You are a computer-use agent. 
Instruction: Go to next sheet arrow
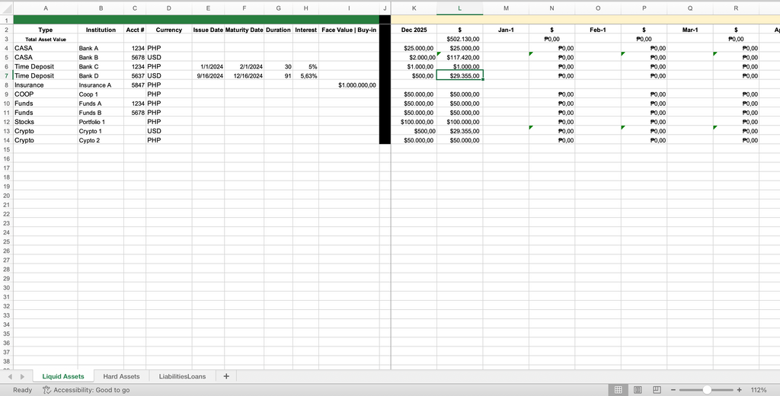(x=22, y=377)
